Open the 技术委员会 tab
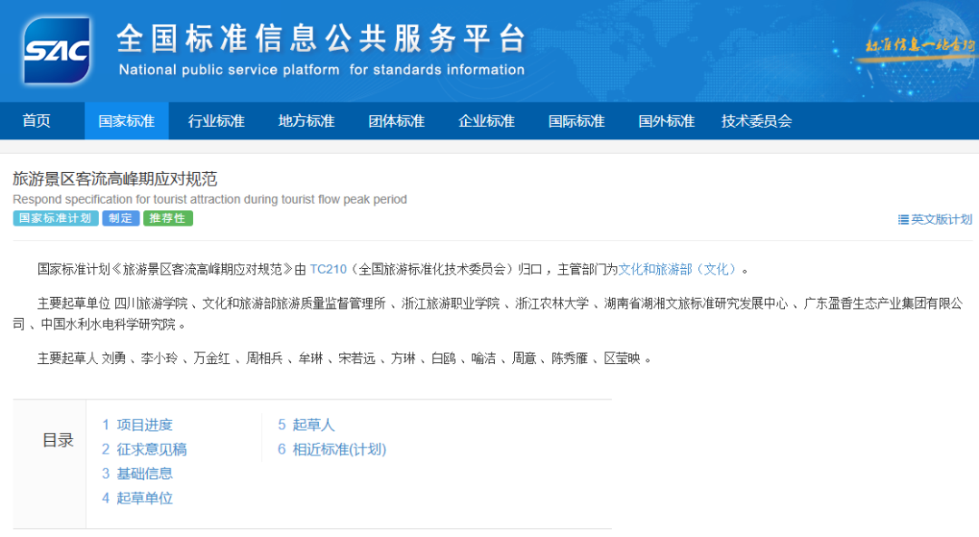The image size is (979, 537). [757, 121]
